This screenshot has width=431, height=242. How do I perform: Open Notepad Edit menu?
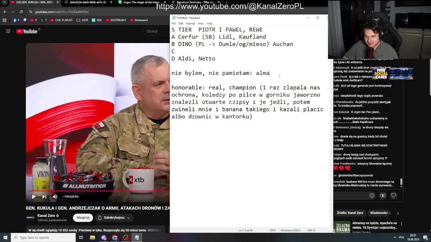[x=181, y=24]
